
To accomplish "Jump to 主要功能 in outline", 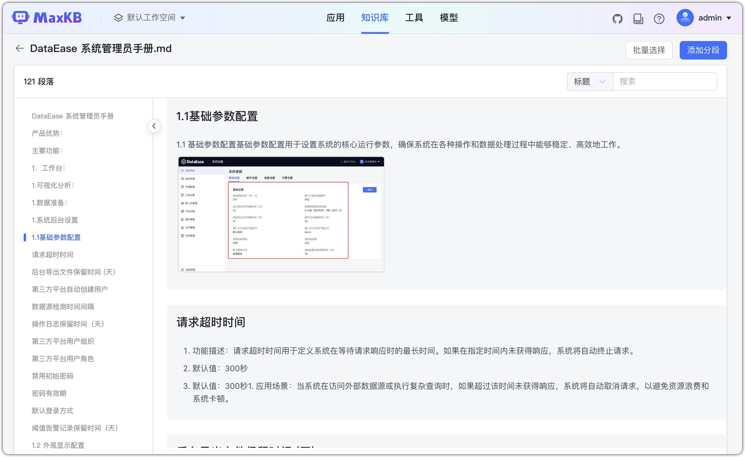I will click(x=47, y=151).
